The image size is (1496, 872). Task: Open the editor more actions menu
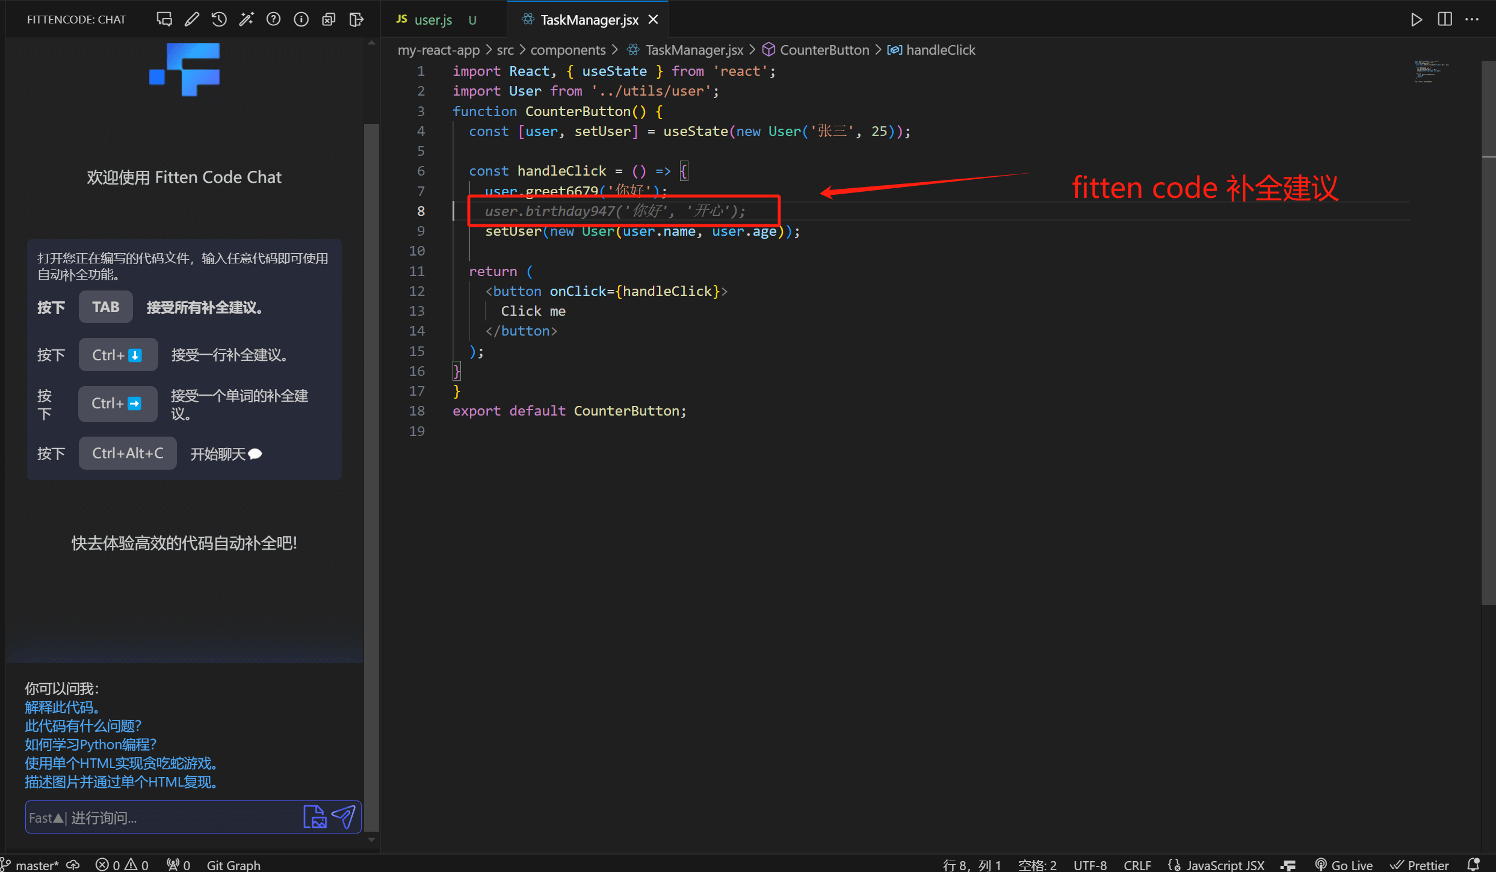point(1472,19)
